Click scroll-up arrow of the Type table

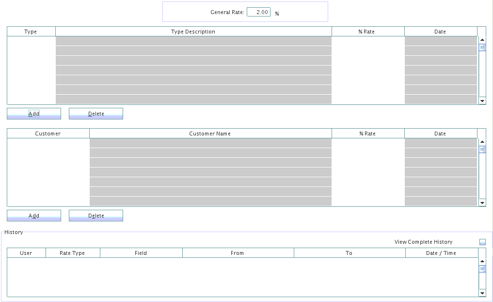tap(482, 40)
